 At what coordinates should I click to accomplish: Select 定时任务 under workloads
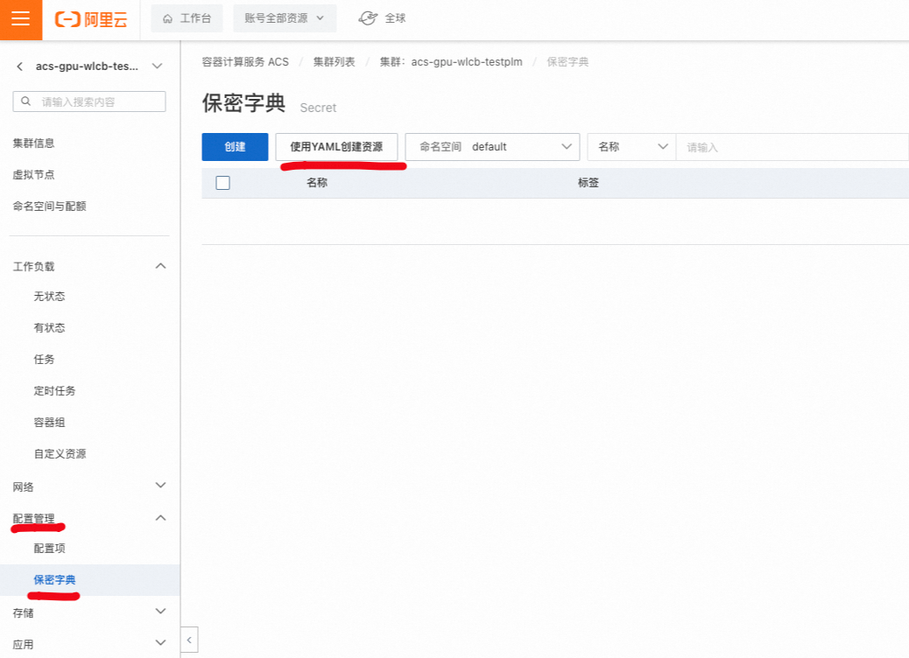[x=54, y=391]
